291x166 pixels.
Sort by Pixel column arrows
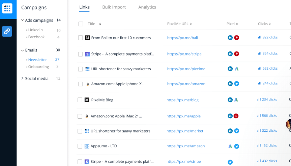pyautogui.click(x=237, y=24)
